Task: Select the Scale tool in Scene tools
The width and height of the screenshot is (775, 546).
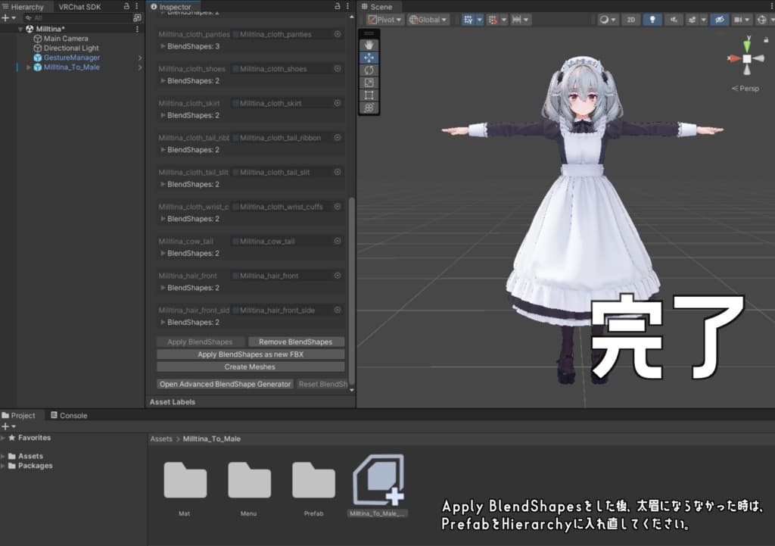Action: click(x=369, y=83)
